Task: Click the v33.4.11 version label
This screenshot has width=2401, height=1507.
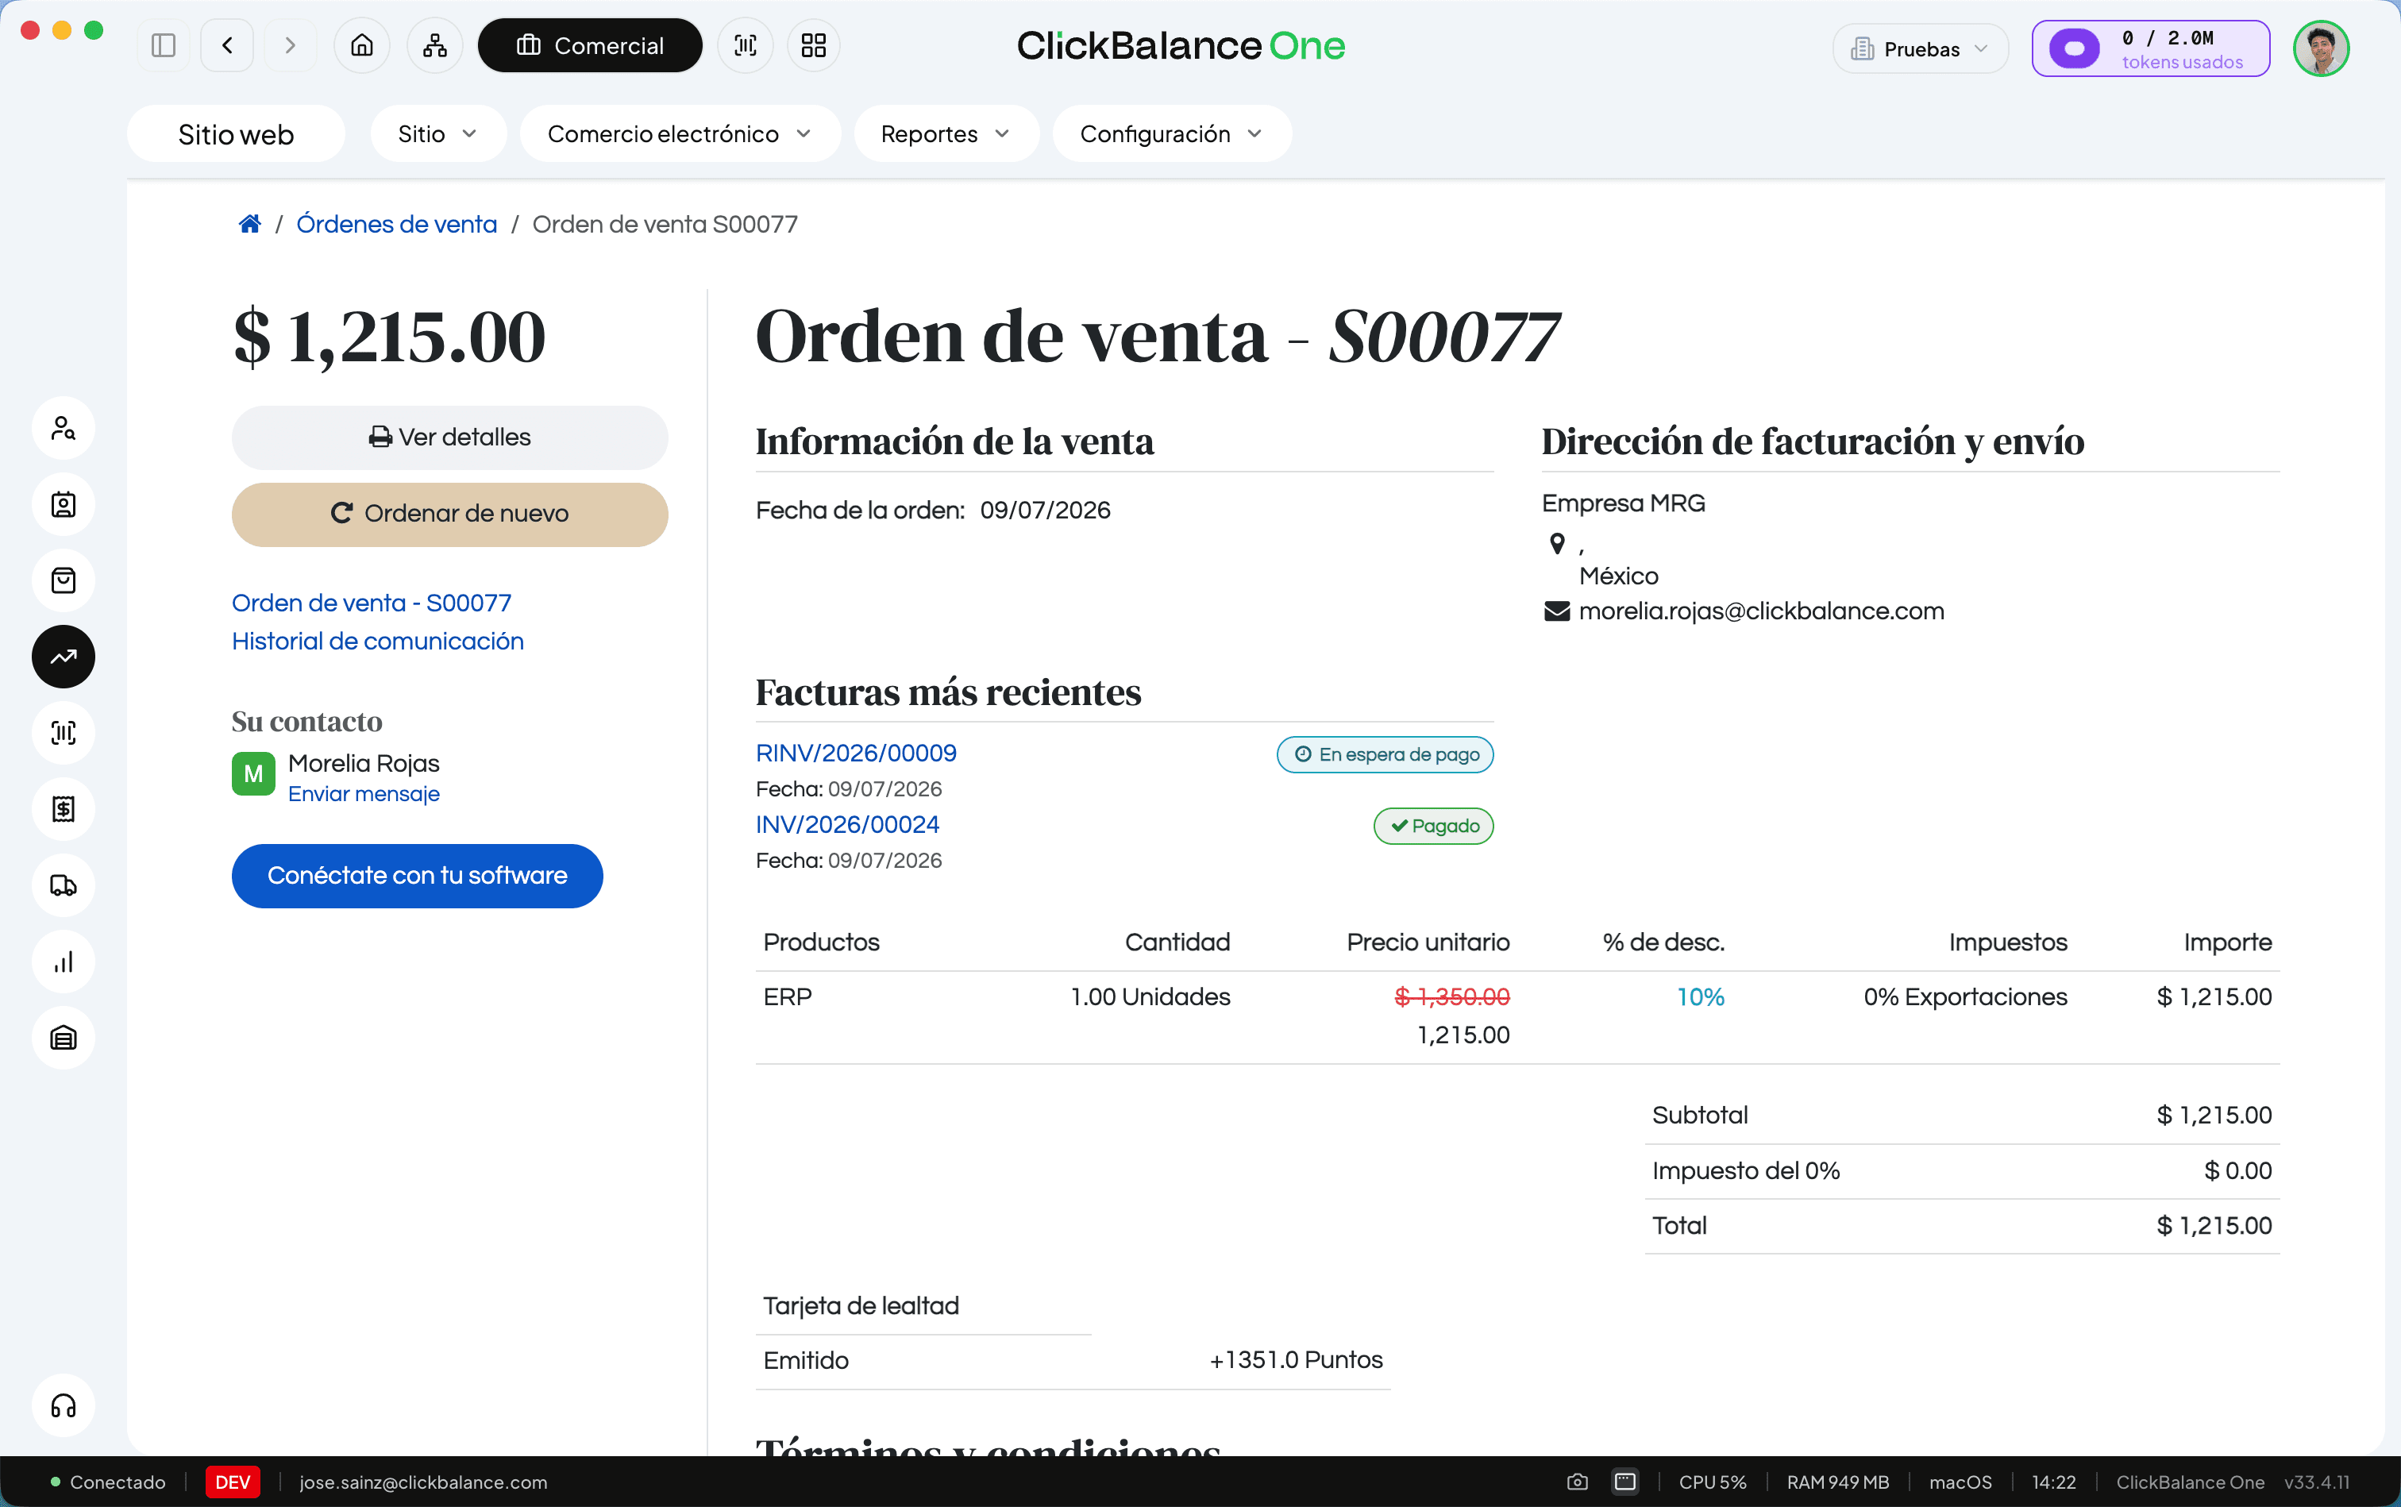Action: click(2316, 1482)
